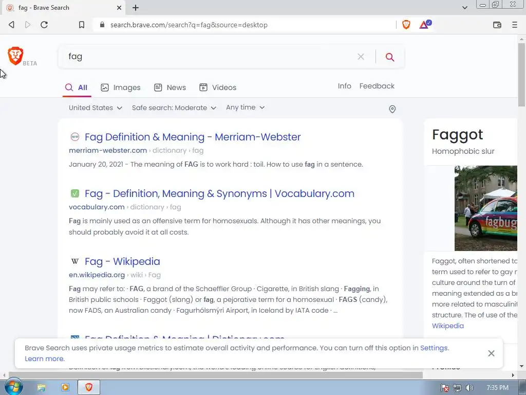The image size is (526, 395).
Task: Close the 'fag - Brave Search' tab
Action: [119, 7]
